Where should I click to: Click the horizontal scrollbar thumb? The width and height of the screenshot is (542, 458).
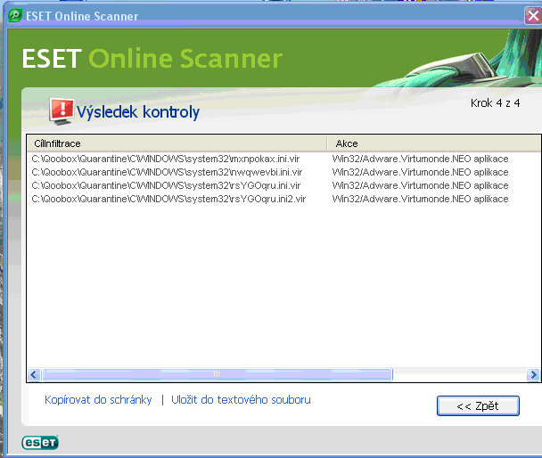point(218,374)
